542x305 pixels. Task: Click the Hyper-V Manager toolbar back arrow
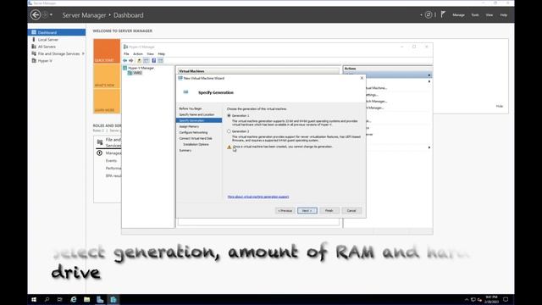click(125, 60)
